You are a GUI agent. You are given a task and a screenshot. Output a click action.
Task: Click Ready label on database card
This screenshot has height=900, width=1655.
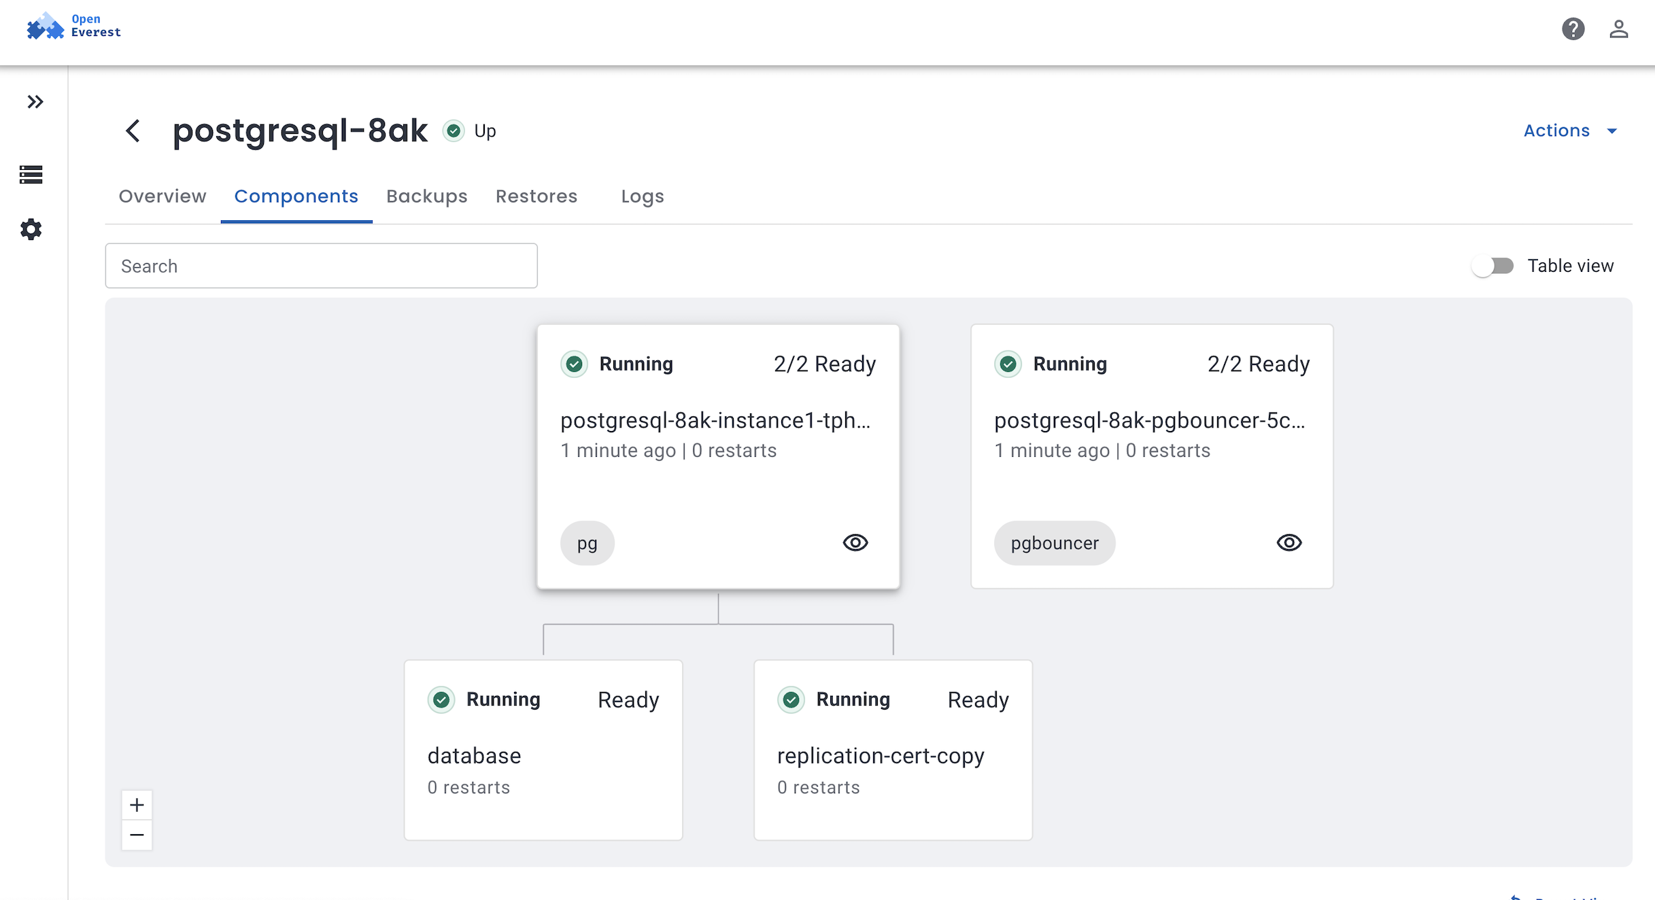[628, 700]
